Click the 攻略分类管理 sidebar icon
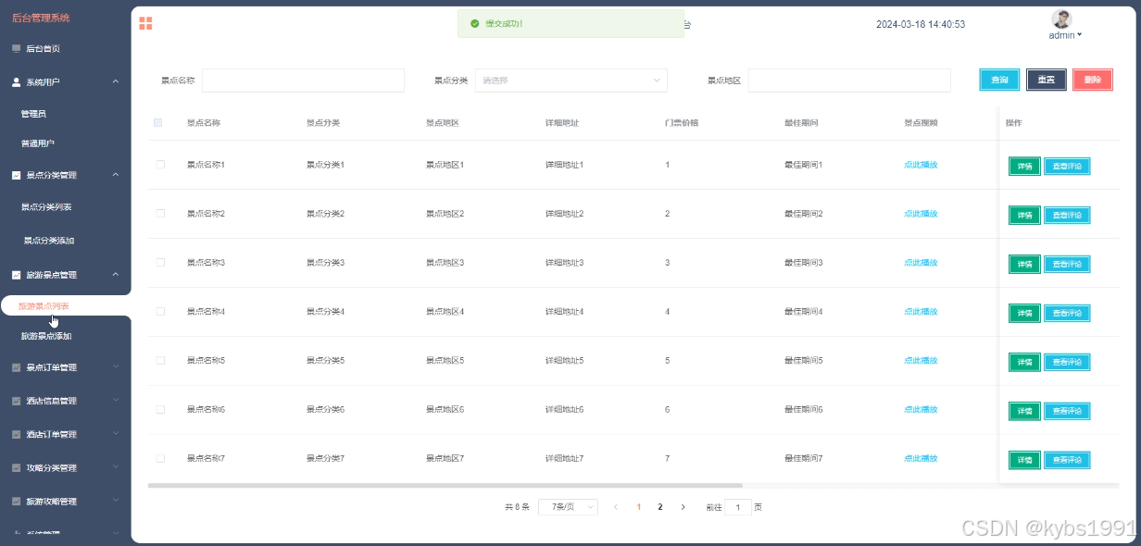This screenshot has height=546, width=1141. [x=16, y=467]
